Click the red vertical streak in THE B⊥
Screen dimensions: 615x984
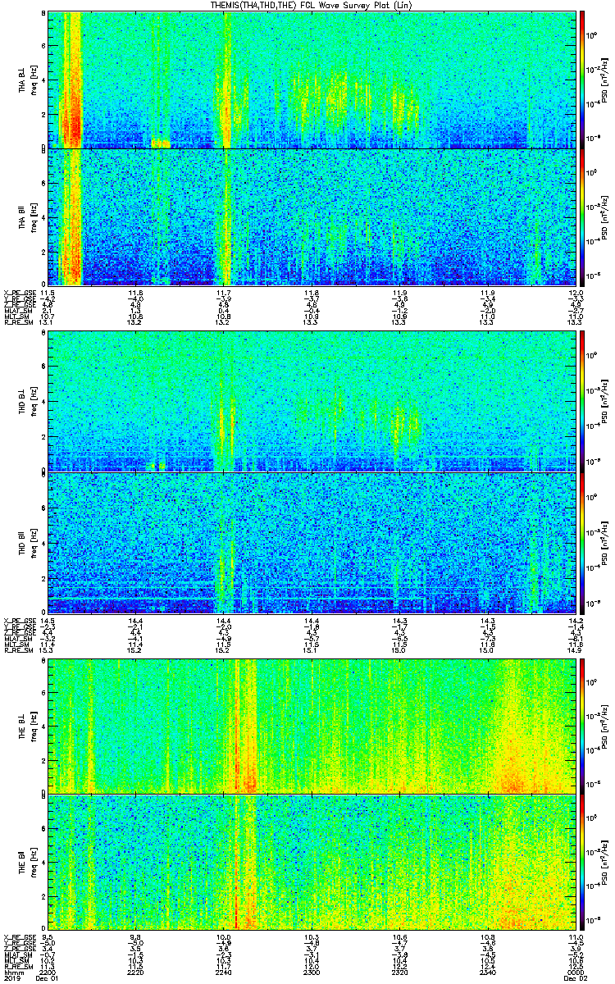coord(237,726)
